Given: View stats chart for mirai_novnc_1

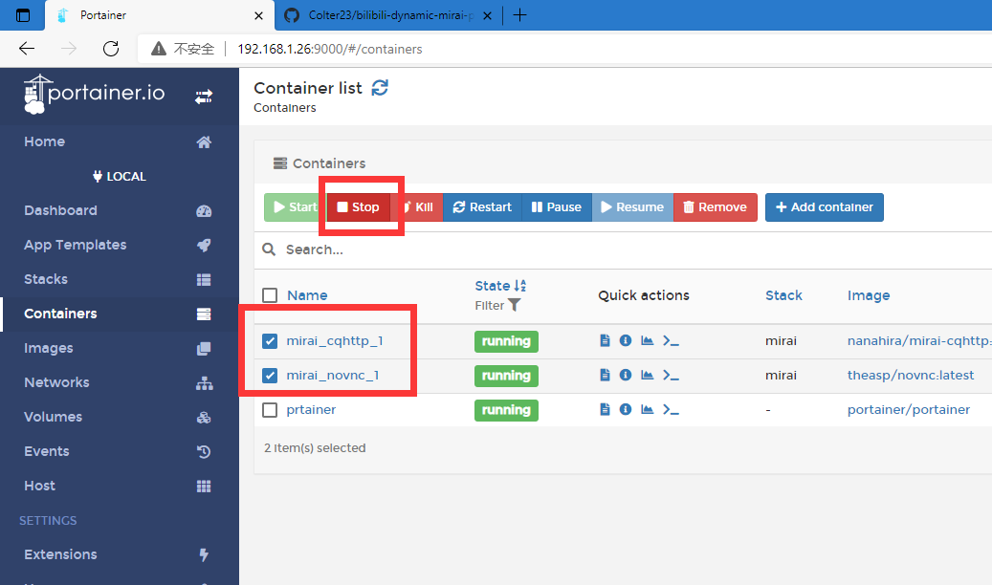Looking at the screenshot, I should click(x=648, y=375).
